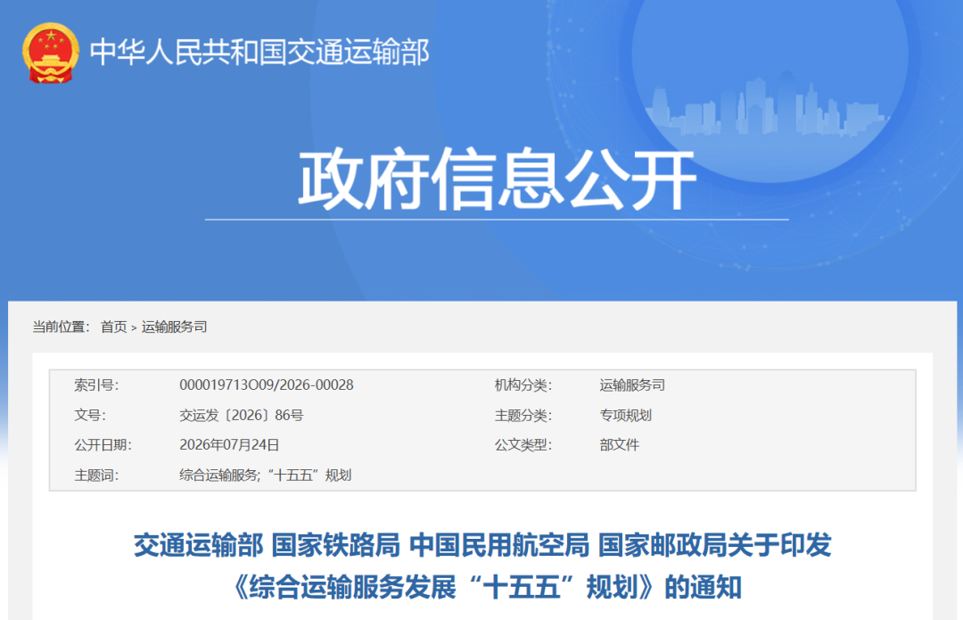Select the 机构分类 label
The height and width of the screenshot is (620, 963).
click(523, 385)
